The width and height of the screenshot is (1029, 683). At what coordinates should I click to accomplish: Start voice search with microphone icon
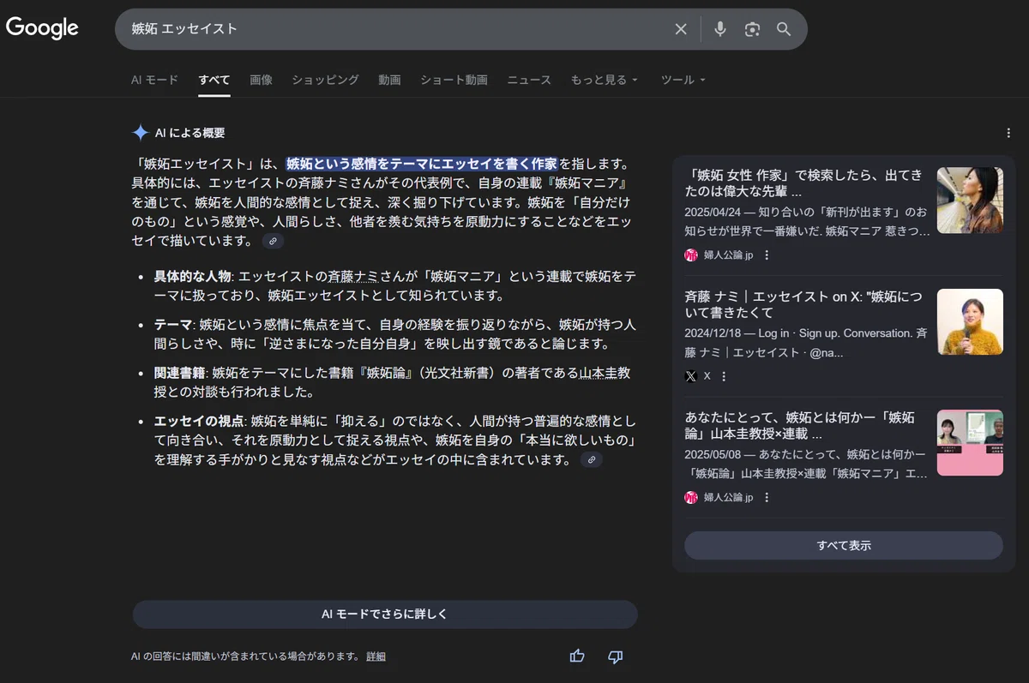click(x=720, y=29)
